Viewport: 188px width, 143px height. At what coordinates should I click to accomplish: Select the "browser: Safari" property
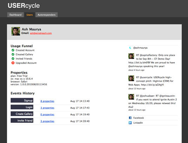click(x=19, y=82)
